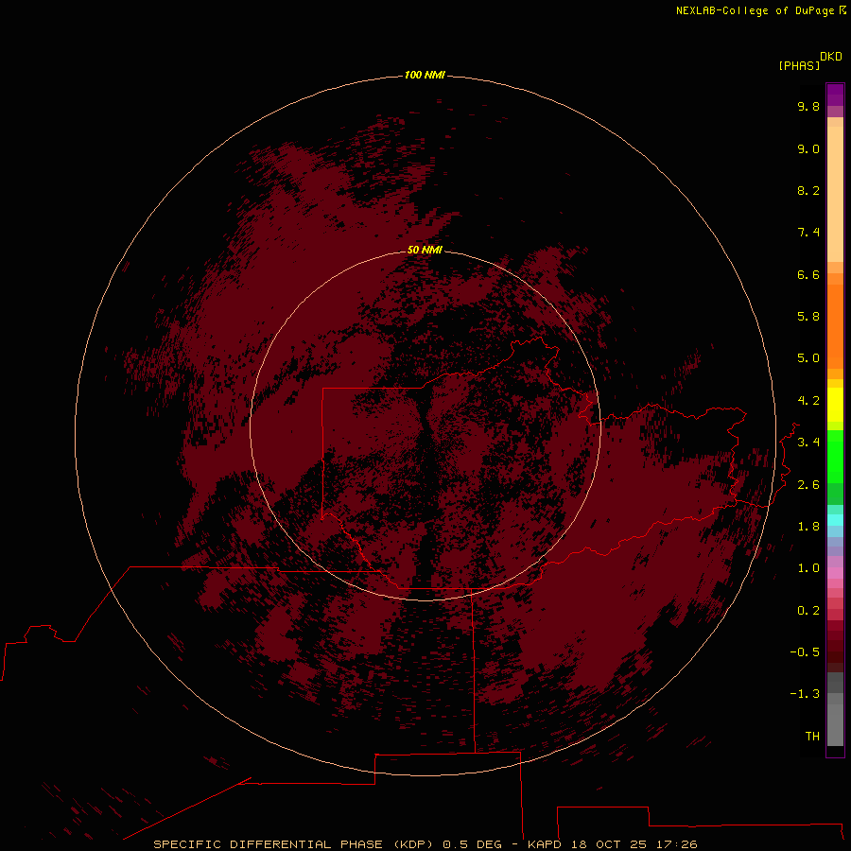Click the 7.4 color scale value

pos(808,233)
